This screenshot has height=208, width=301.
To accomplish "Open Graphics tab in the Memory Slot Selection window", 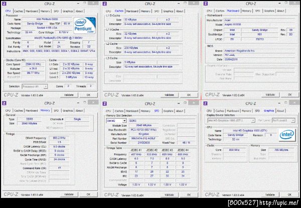I will 169,111.
